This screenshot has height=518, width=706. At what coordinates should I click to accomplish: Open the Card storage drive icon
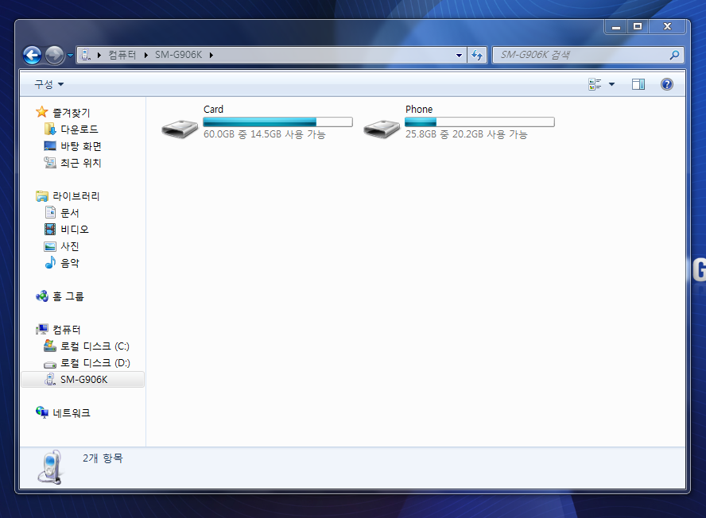tap(180, 127)
